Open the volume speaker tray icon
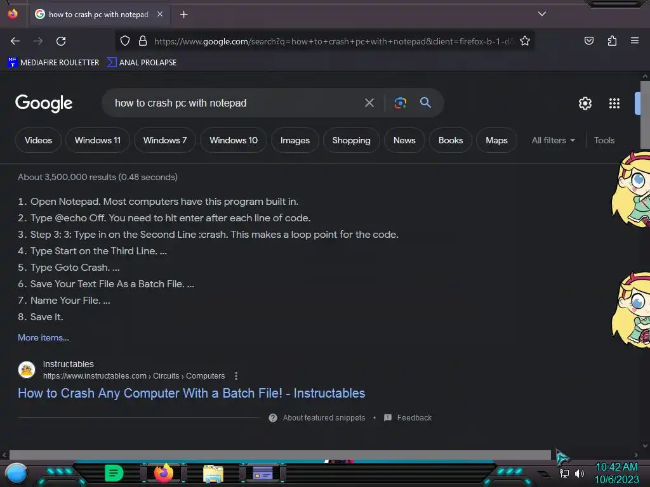Image resolution: width=650 pixels, height=487 pixels. pyautogui.click(x=579, y=473)
